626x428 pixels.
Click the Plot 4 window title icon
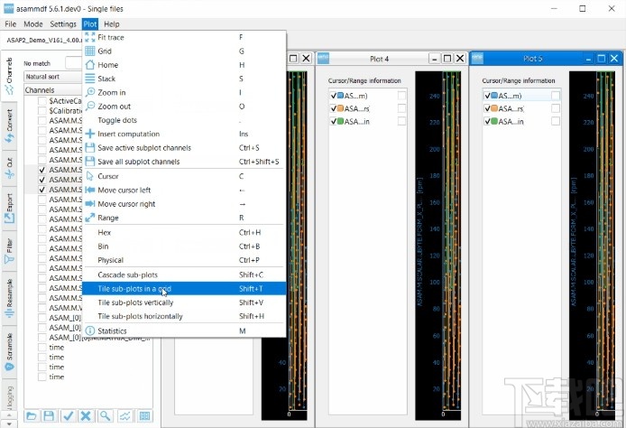(x=324, y=59)
